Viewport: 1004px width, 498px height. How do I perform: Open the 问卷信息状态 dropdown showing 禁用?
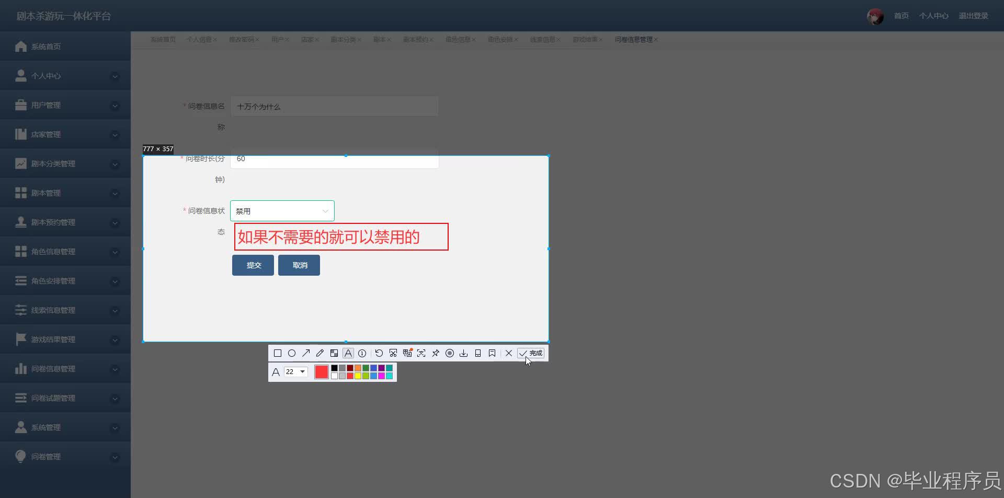click(282, 211)
